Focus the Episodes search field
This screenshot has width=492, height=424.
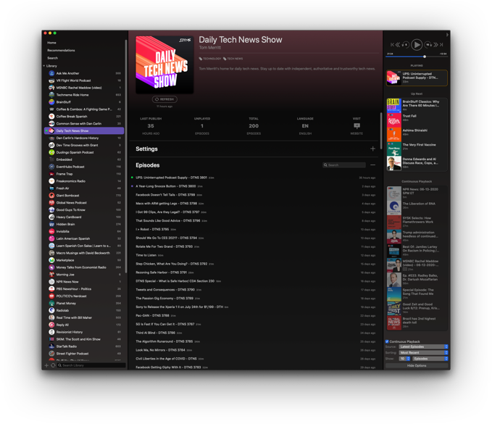click(x=344, y=165)
